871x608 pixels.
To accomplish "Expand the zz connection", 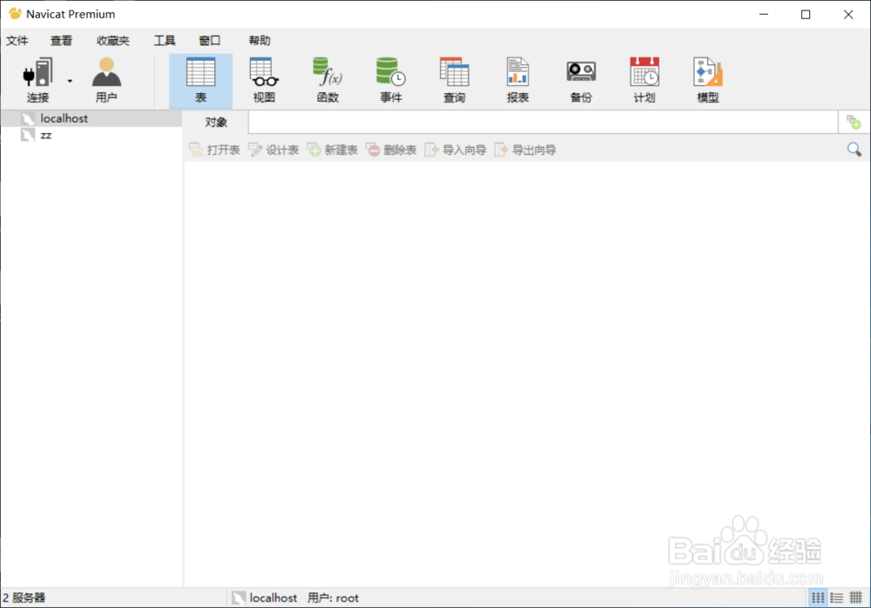I will point(45,135).
